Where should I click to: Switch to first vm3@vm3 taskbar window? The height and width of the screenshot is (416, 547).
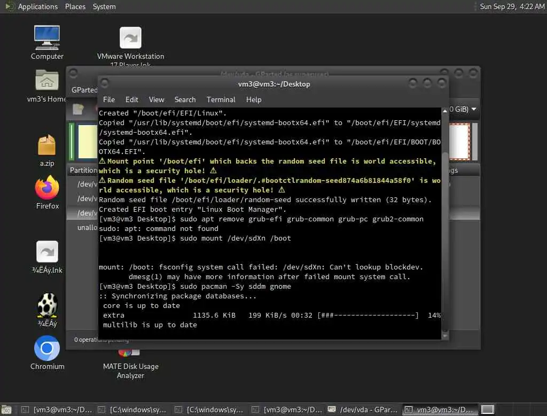point(58,410)
